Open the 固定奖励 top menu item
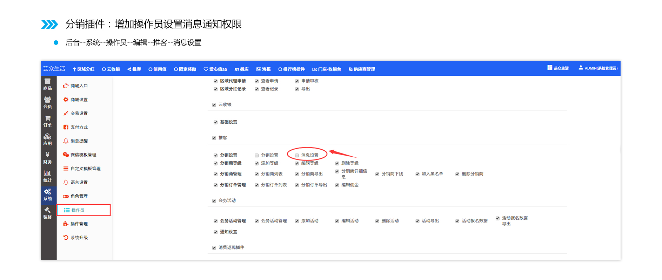Screen dimensions: 662x280 click(185, 69)
